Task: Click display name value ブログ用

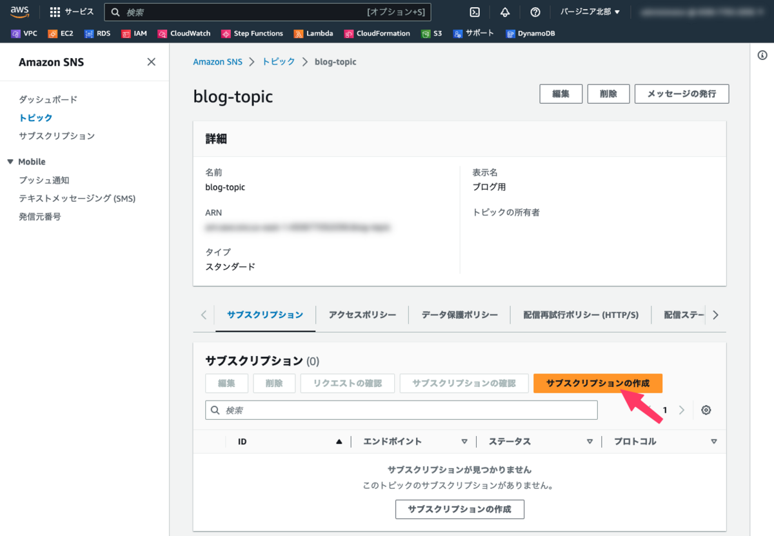Action: [x=490, y=187]
